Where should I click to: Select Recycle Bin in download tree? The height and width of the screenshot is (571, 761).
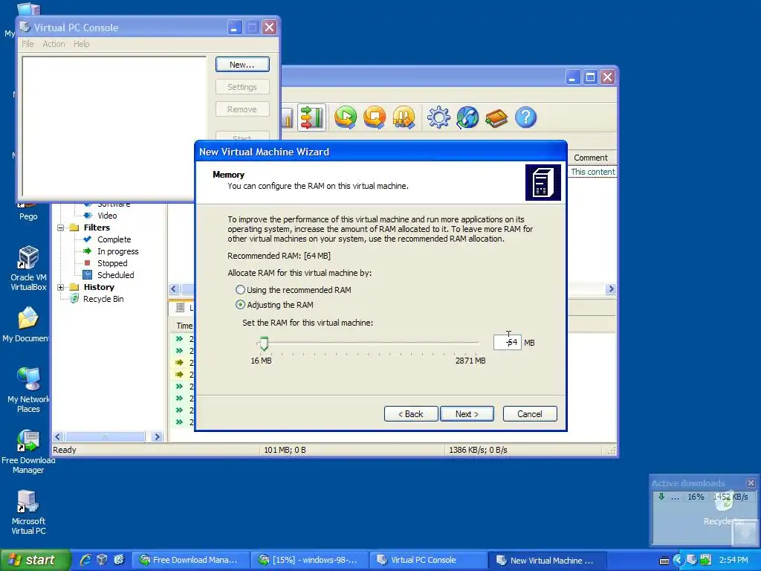[x=103, y=299]
